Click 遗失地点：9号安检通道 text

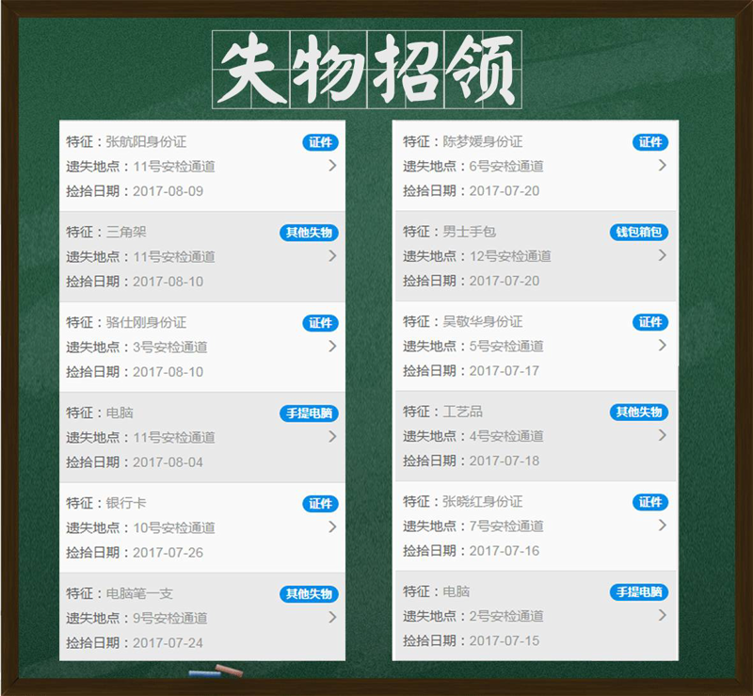pos(136,618)
